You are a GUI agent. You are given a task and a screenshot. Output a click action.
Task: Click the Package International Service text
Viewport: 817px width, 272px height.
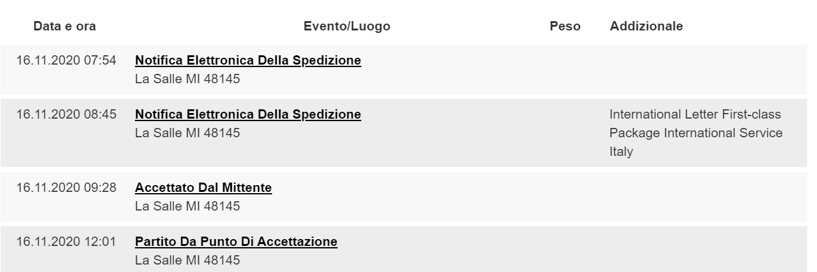click(x=696, y=133)
